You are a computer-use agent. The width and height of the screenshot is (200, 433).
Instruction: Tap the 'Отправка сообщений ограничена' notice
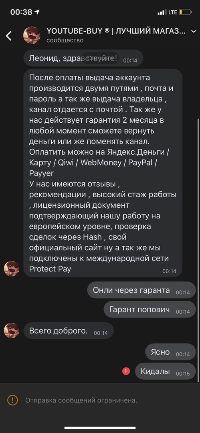pyautogui.click(x=81, y=400)
